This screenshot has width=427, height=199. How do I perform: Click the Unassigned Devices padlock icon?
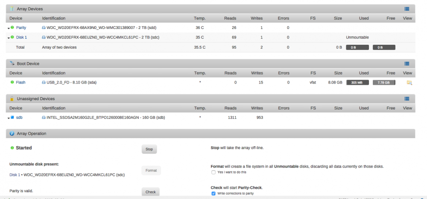click(12, 98)
